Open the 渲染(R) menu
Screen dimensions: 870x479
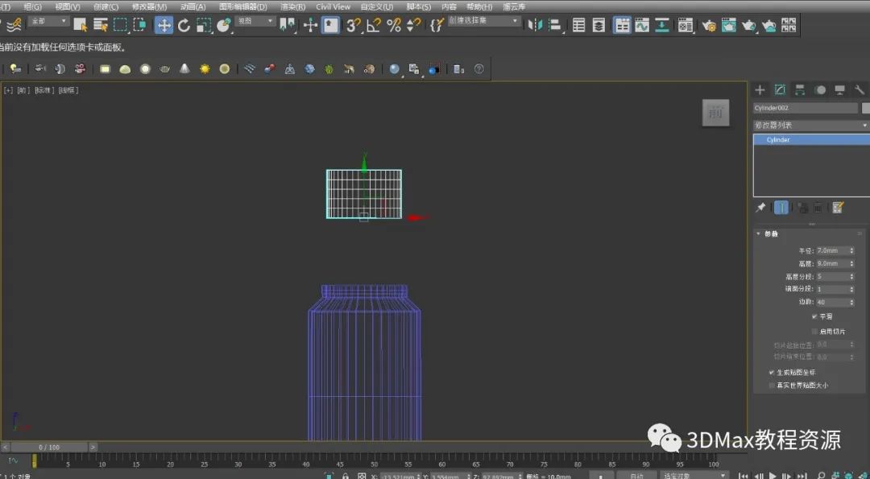tap(292, 6)
